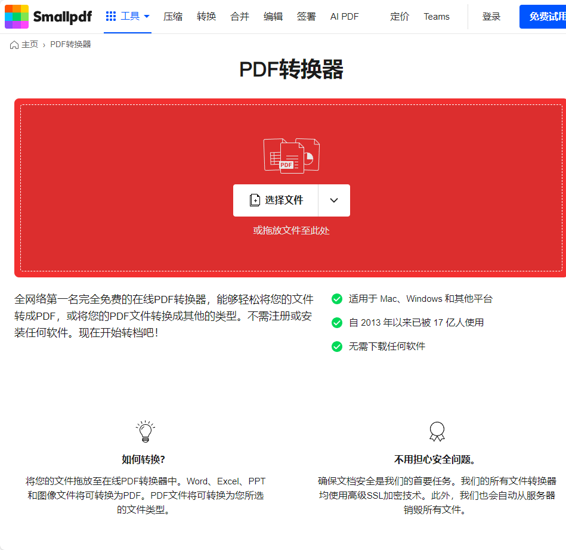Click the 登录 login link
Screen dimensions: 566x550
(x=491, y=17)
